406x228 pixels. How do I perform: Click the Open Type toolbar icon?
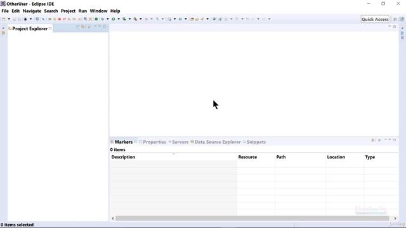(192, 19)
